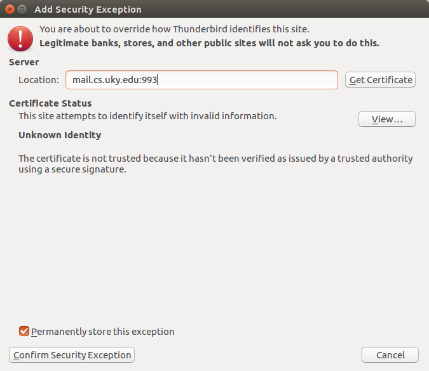Cancel the security exception dialog
This screenshot has width=429, height=371.
click(390, 355)
